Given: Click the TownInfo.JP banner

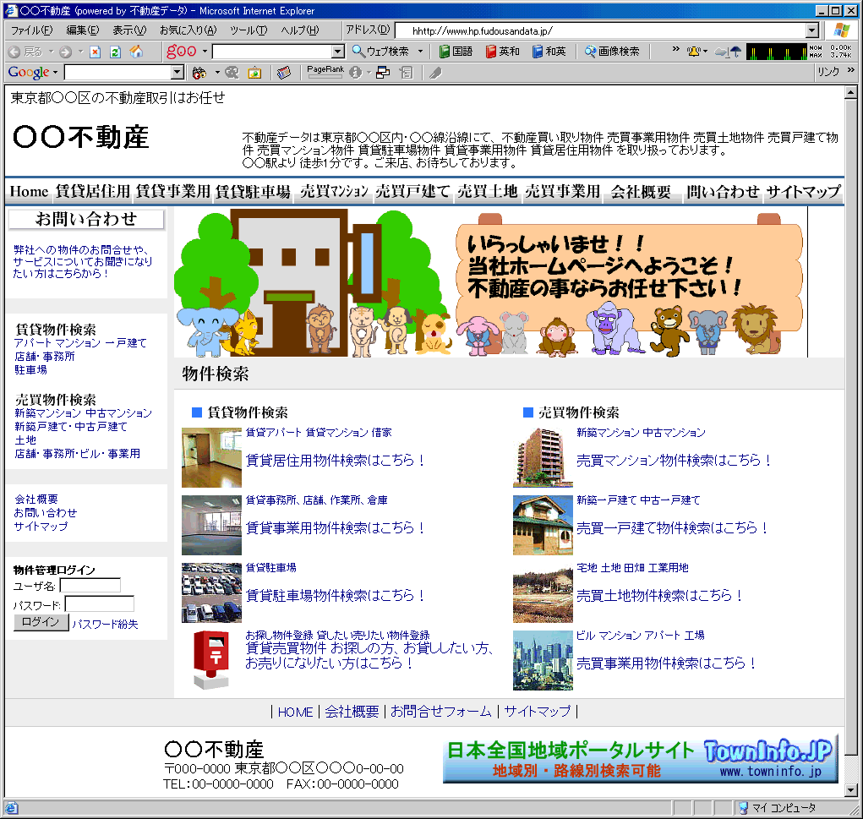Looking at the screenshot, I should click(641, 759).
